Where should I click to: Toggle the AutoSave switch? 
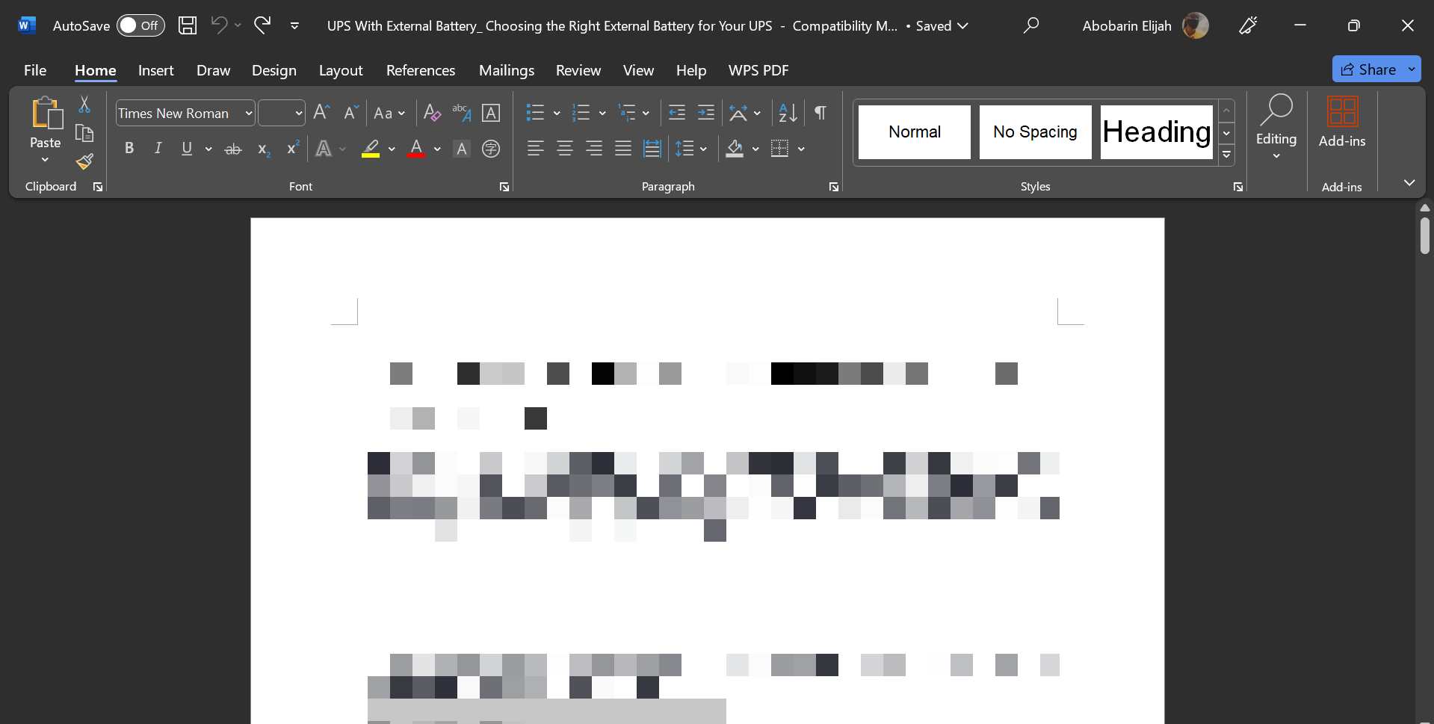[140, 25]
